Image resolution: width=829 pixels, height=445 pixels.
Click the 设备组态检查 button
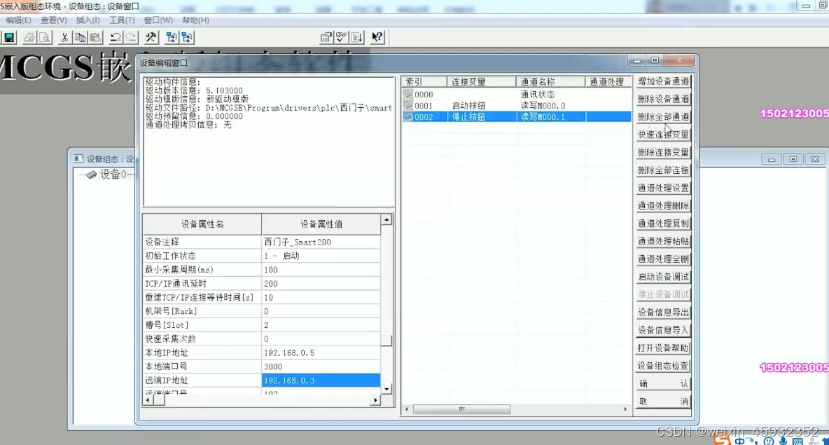click(663, 366)
